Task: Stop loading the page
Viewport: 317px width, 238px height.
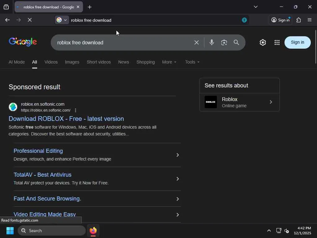Action: click(x=29, y=20)
